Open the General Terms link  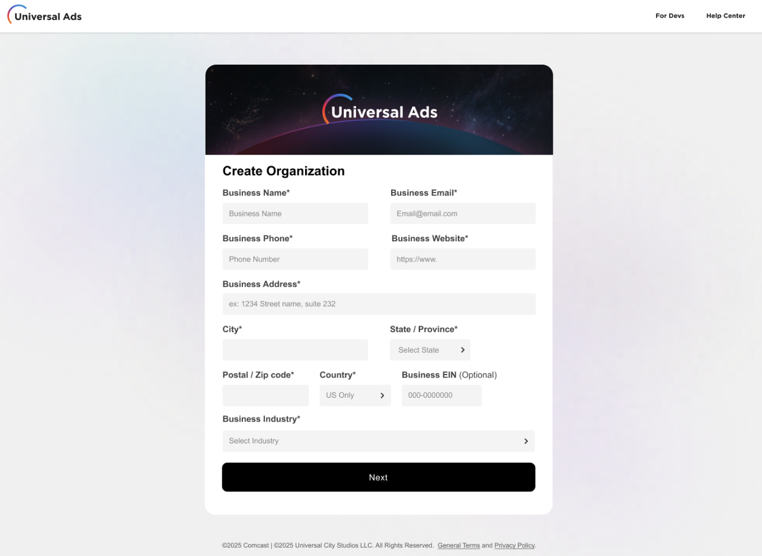[x=459, y=545]
